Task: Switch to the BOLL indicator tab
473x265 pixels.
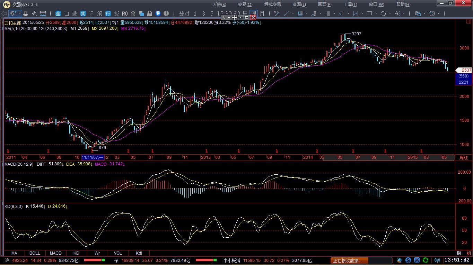Action: (35, 253)
